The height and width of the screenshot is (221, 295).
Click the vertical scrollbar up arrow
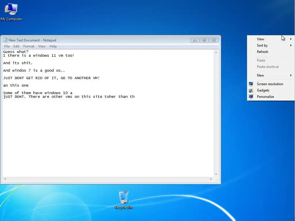pos(216,52)
